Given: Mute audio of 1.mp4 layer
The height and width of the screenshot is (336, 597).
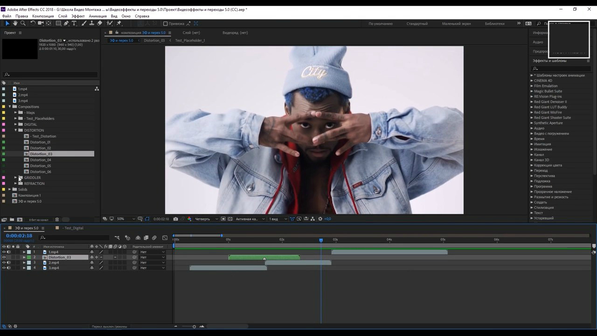Looking at the screenshot, I should tap(8, 252).
